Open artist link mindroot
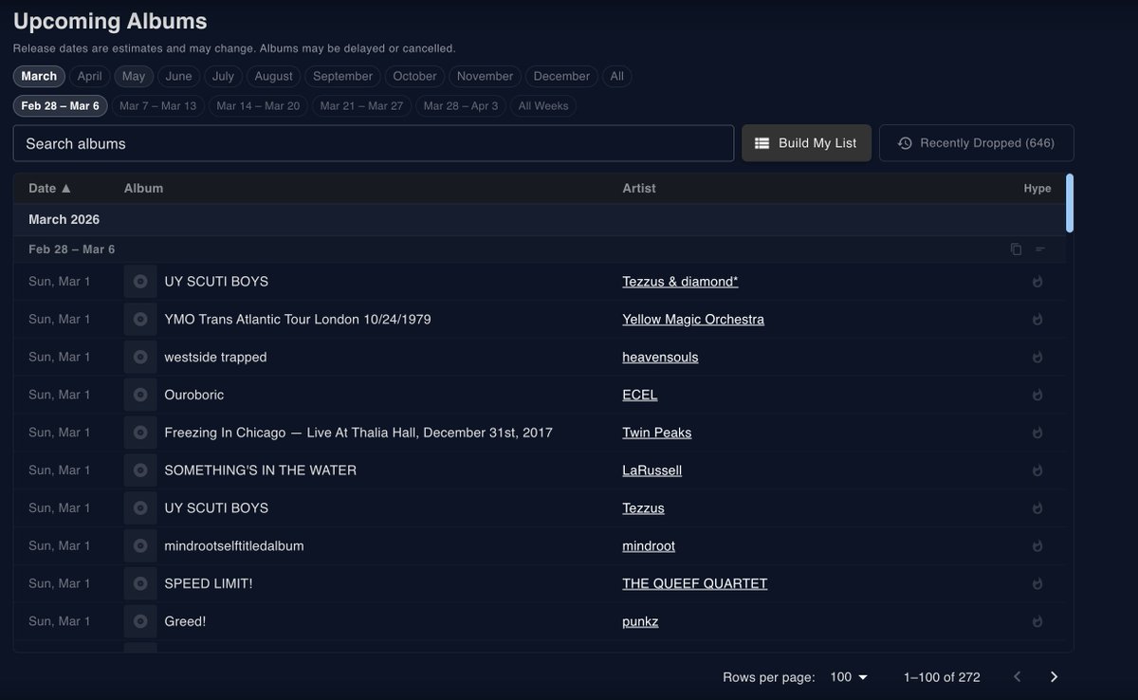The width and height of the screenshot is (1138, 700). (x=649, y=546)
